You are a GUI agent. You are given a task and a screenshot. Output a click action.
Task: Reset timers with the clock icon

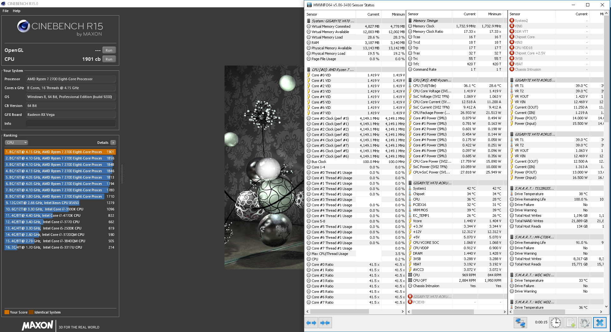556,323
